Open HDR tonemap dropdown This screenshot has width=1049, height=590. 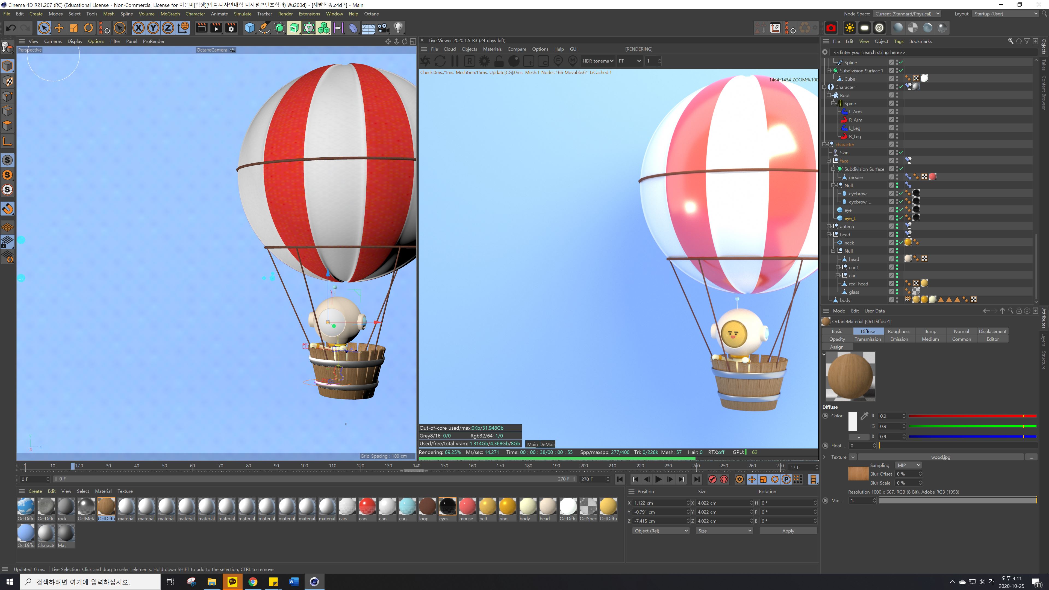tap(598, 61)
